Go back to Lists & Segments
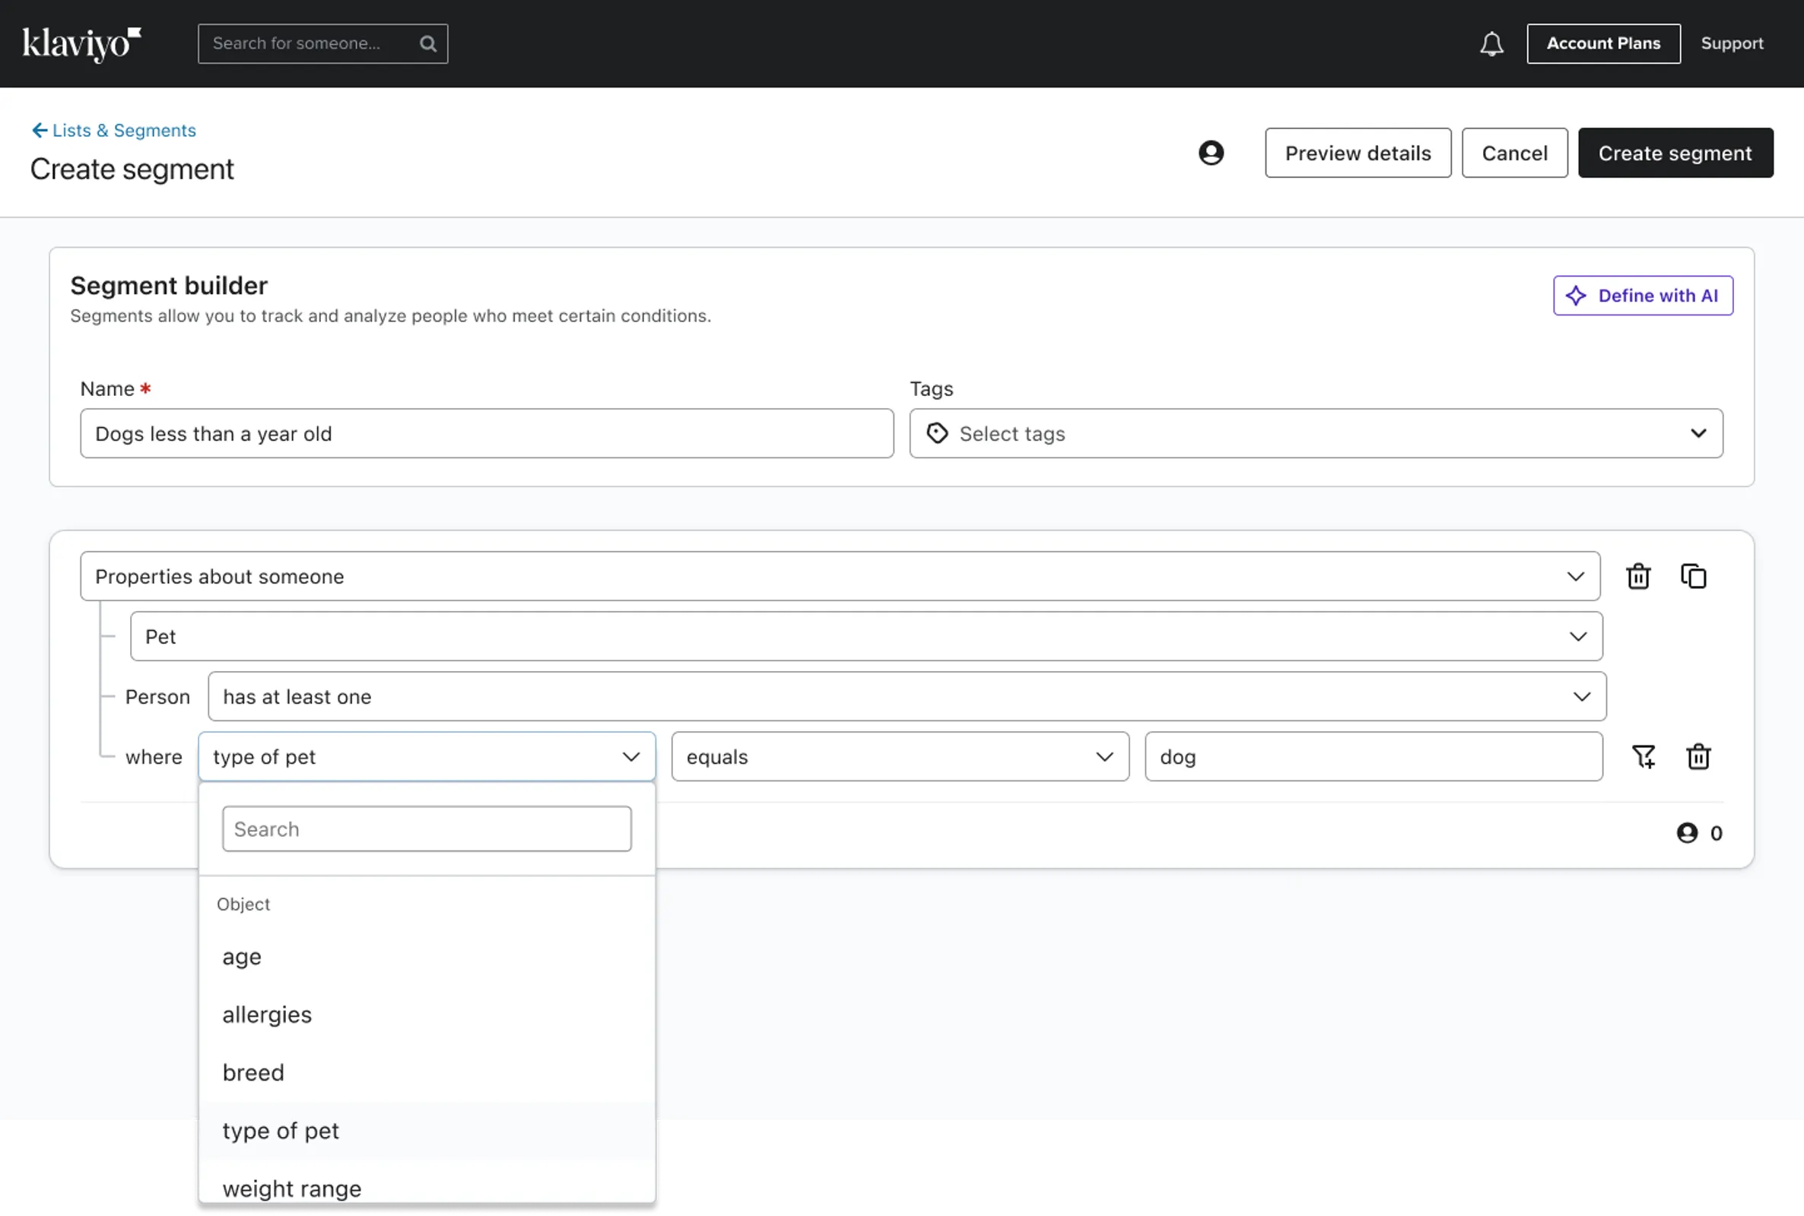Image resolution: width=1804 pixels, height=1216 pixels. (x=114, y=130)
